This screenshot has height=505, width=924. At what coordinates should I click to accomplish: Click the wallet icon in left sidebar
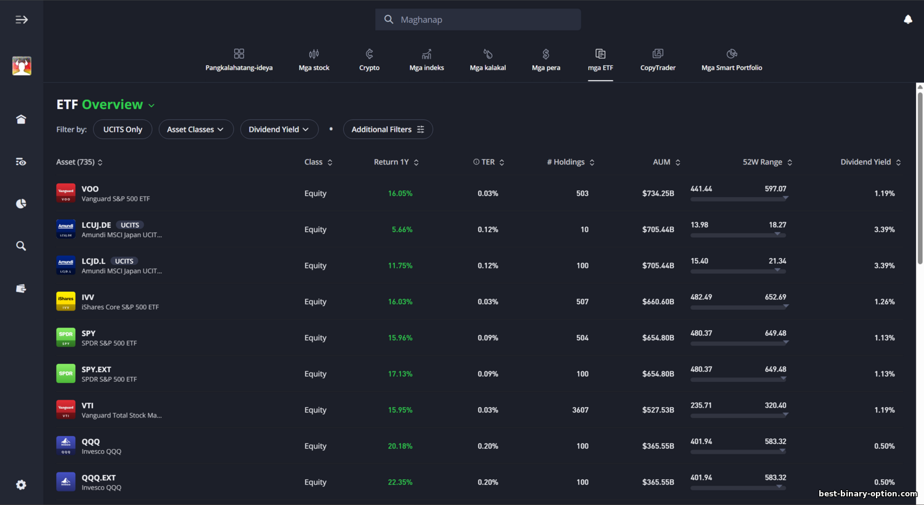(x=21, y=288)
